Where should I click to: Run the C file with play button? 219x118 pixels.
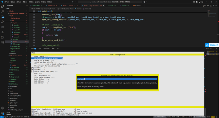203,6
